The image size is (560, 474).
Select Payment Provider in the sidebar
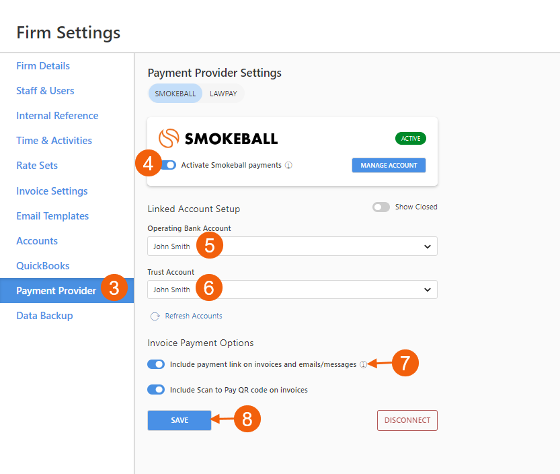pos(67,290)
